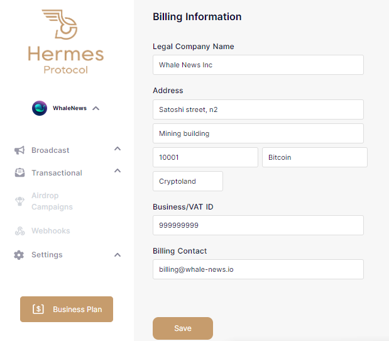Collapse the Transactional section chevron

click(118, 172)
